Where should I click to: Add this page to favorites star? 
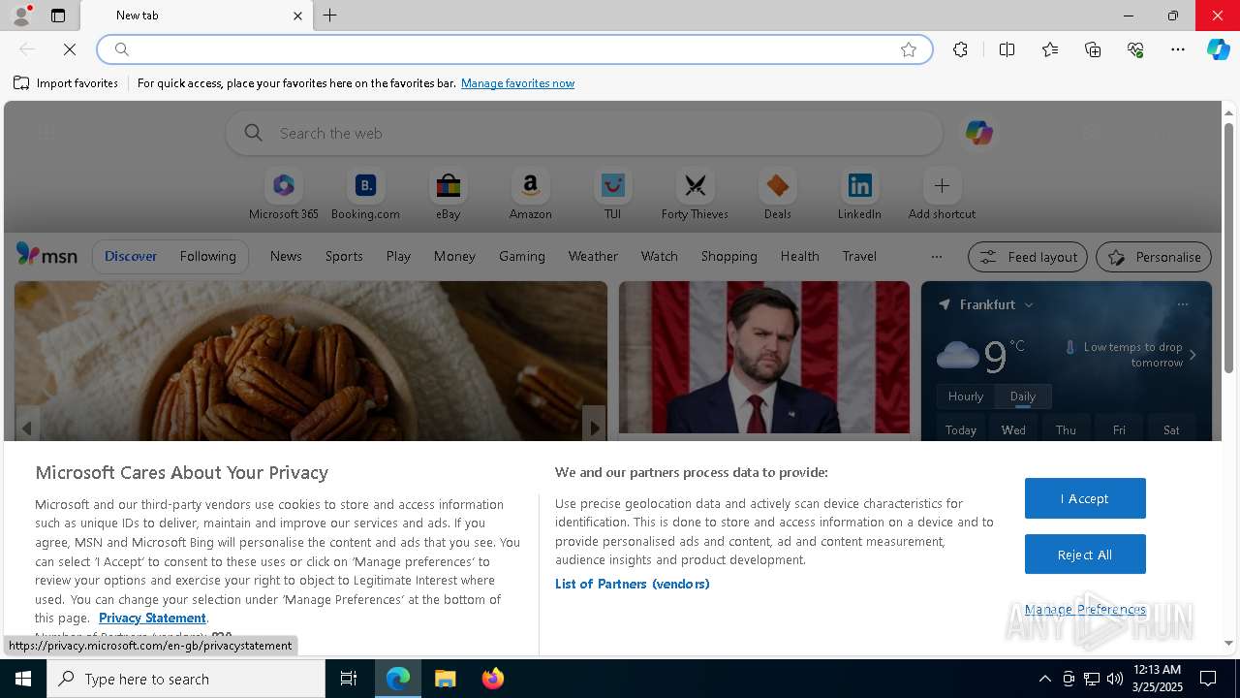pyautogui.click(x=909, y=49)
